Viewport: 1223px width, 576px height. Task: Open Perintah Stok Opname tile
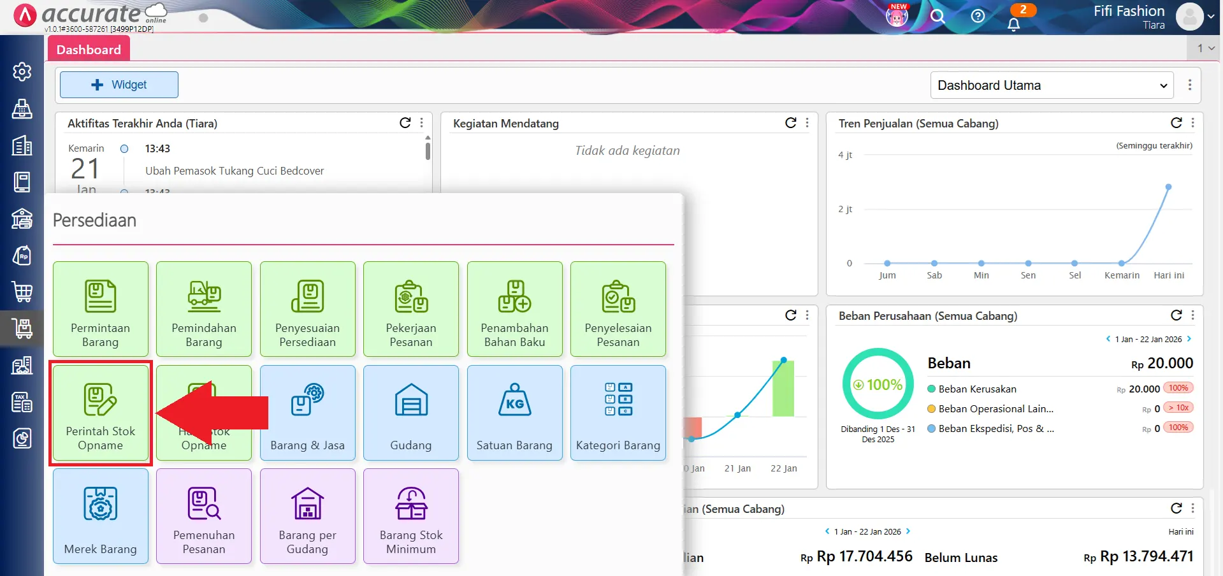[x=100, y=412]
